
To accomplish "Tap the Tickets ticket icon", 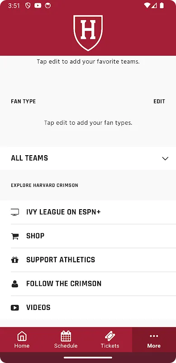I will pyautogui.click(x=110, y=336).
